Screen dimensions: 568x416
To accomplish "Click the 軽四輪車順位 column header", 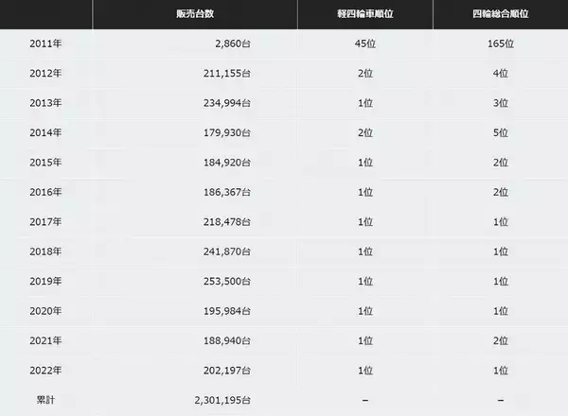I will click(364, 14).
